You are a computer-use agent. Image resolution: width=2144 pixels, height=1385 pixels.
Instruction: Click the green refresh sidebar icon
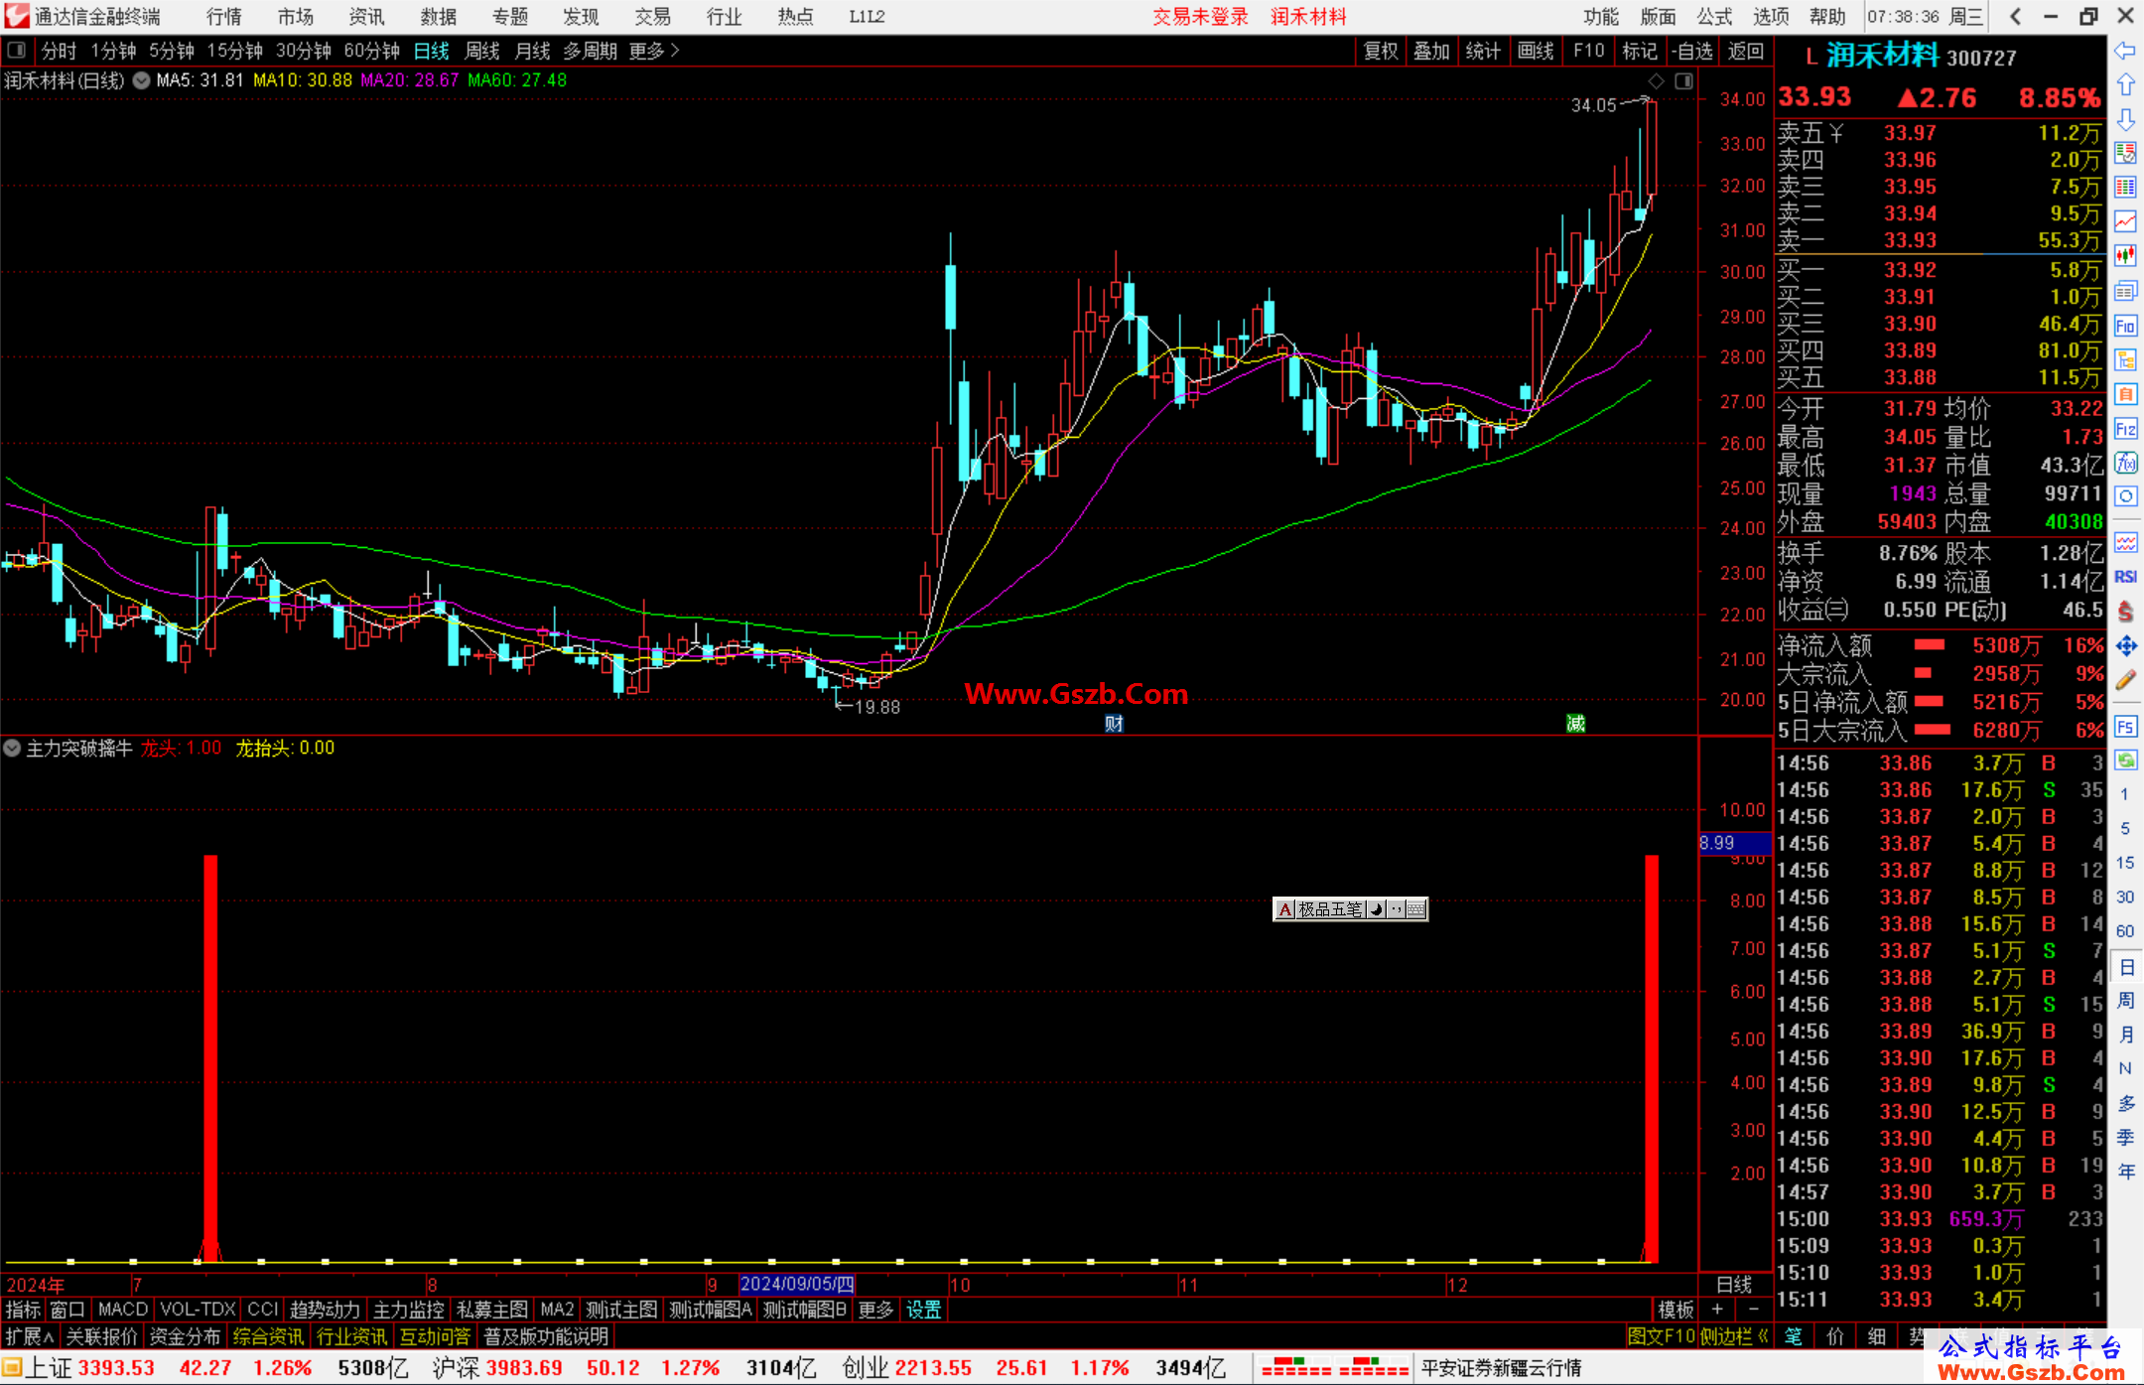point(2125,761)
